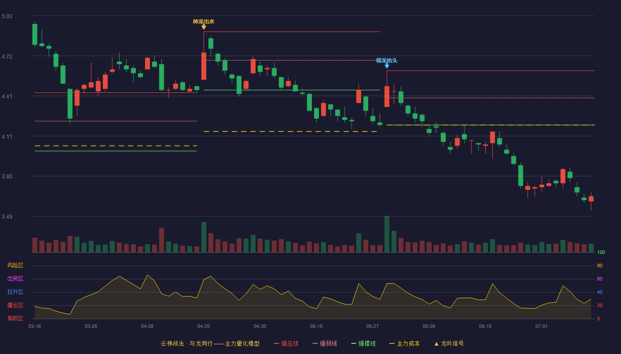The image size is (621, 354).
Task: Click the large red candlestick under 神龙出水
Action: point(204,66)
